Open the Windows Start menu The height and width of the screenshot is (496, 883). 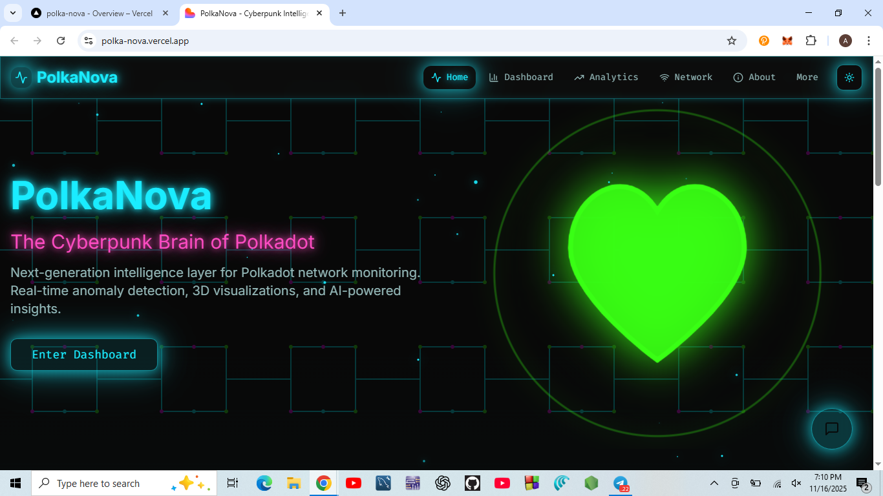pyautogui.click(x=16, y=483)
